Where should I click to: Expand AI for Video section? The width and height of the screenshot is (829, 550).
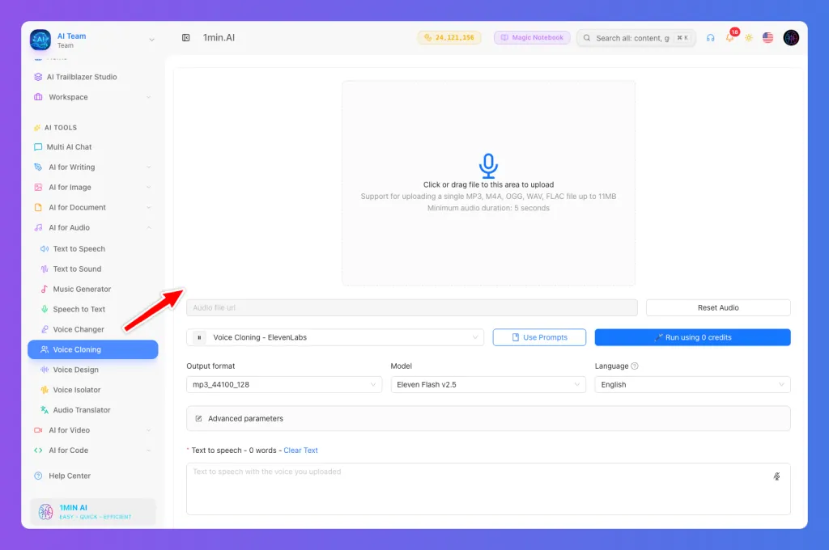[x=93, y=430]
